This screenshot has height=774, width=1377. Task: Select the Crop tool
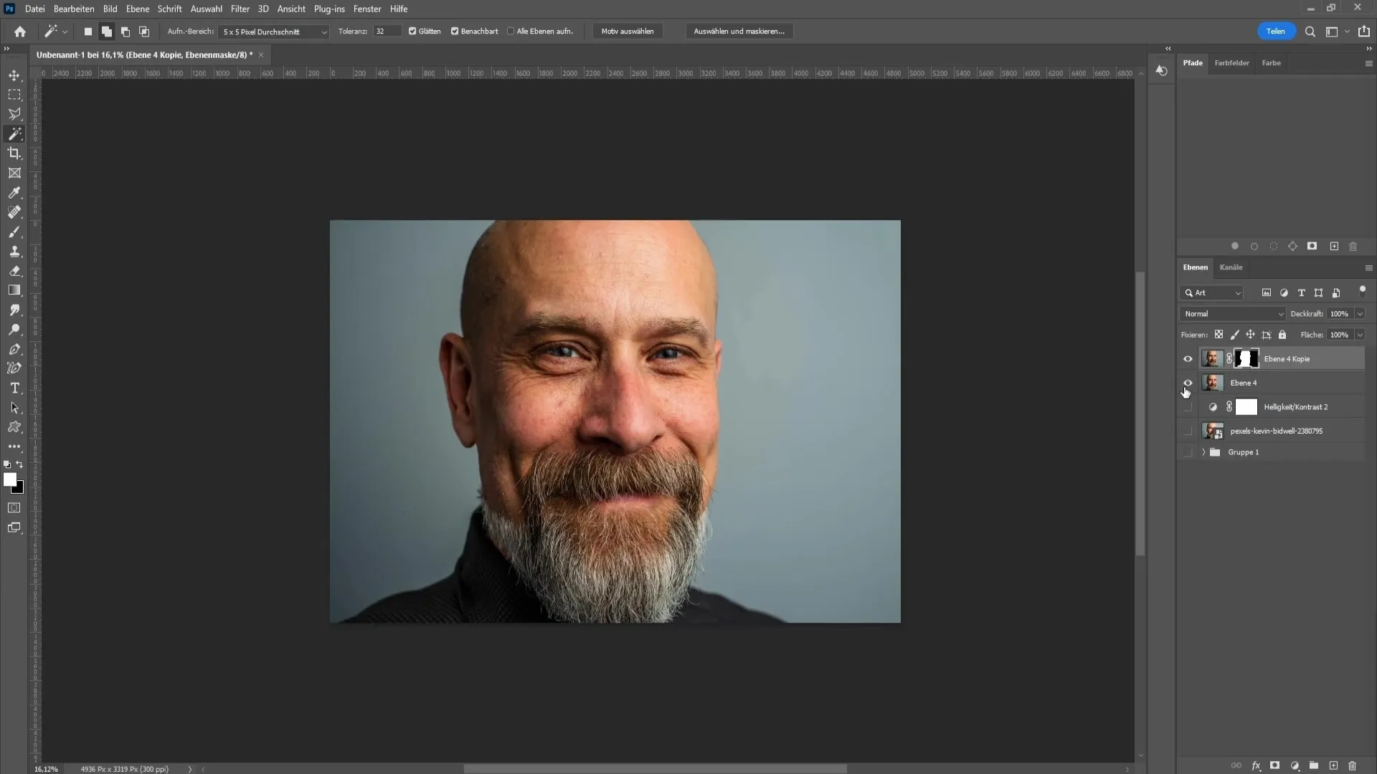(x=14, y=153)
